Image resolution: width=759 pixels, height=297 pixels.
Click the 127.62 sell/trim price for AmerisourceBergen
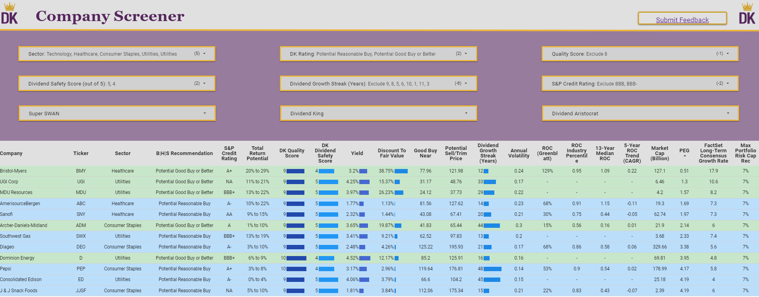[x=456, y=204]
